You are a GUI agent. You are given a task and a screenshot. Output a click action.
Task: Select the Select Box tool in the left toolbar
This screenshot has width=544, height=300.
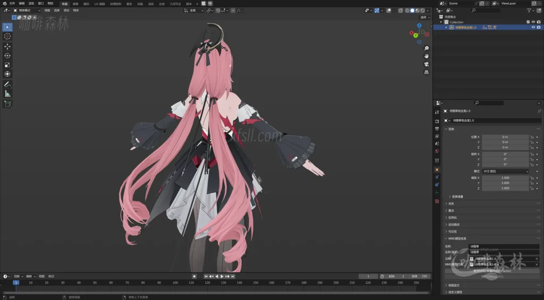7,27
